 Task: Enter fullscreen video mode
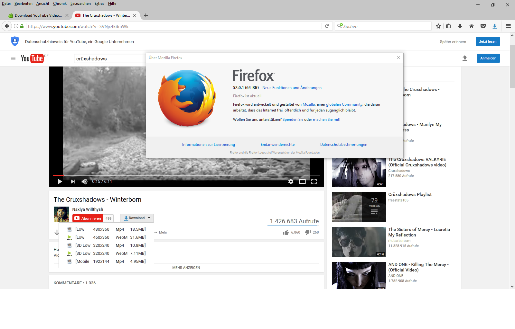coord(314,182)
